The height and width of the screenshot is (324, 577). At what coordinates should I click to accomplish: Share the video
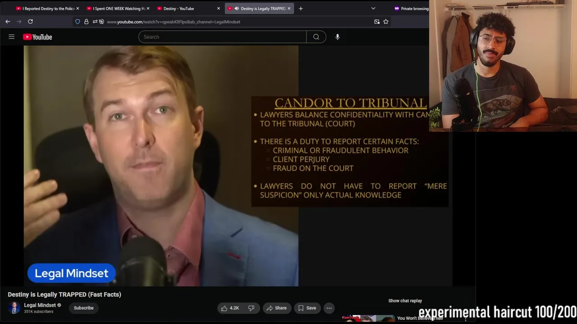tap(276, 308)
